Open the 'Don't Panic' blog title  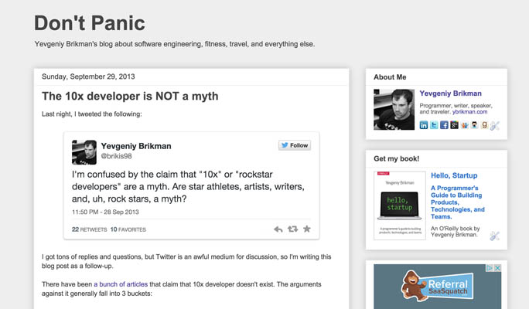click(90, 23)
